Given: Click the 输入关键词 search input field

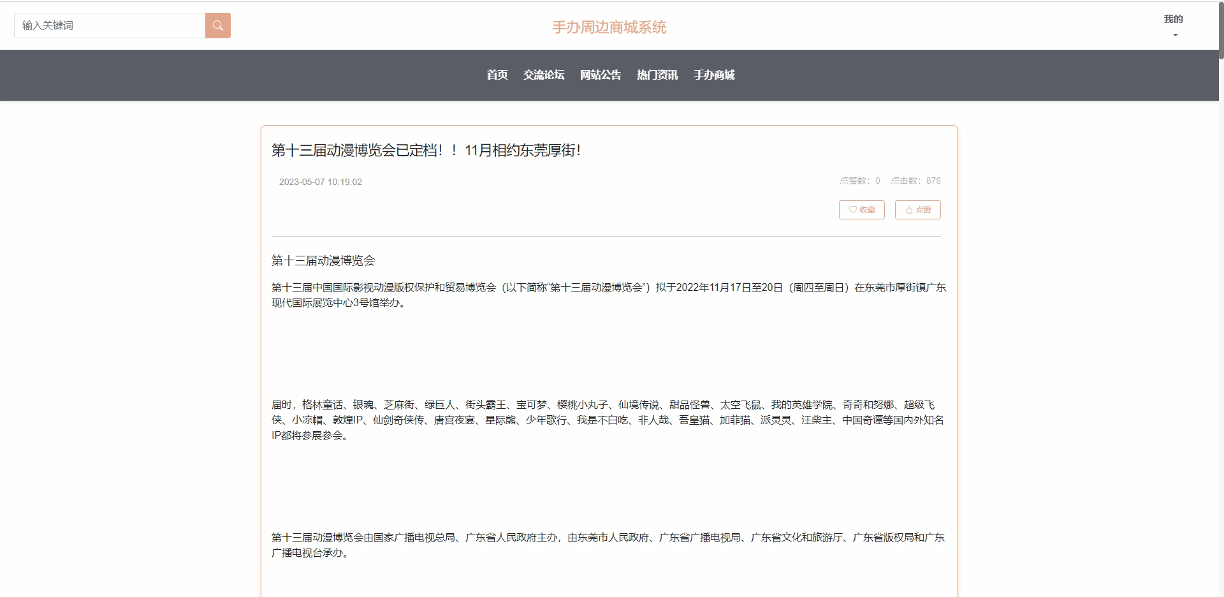Looking at the screenshot, I should 108,26.
